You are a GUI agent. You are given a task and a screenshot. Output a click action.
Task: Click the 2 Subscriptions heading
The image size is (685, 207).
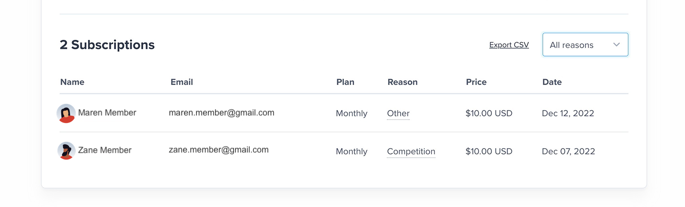click(107, 45)
